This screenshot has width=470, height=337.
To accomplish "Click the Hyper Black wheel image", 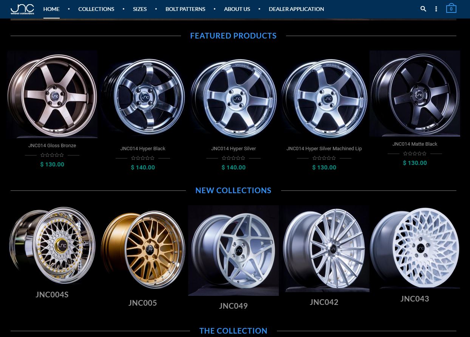I will coord(143,97).
